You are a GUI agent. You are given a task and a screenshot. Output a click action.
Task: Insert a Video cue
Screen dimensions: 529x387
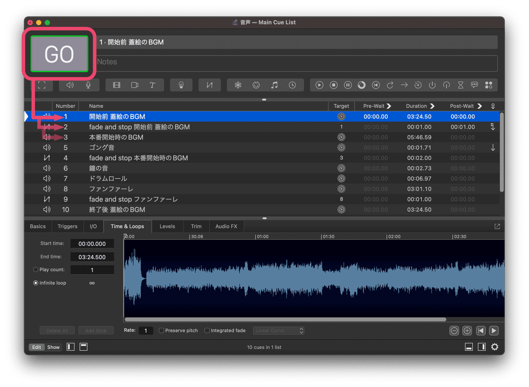[117, 85]
